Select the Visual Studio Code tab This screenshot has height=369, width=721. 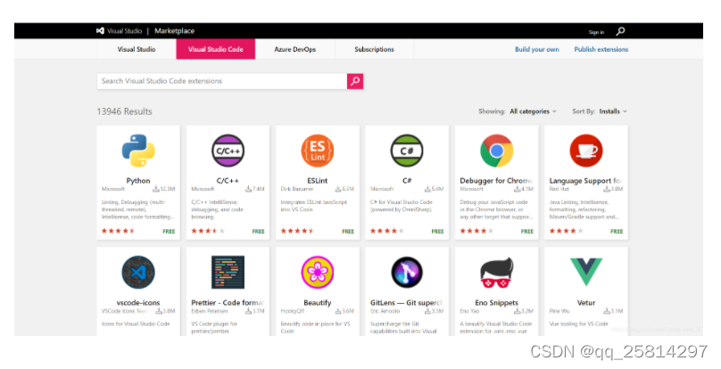pyautogui.click(x=216, y=49)
